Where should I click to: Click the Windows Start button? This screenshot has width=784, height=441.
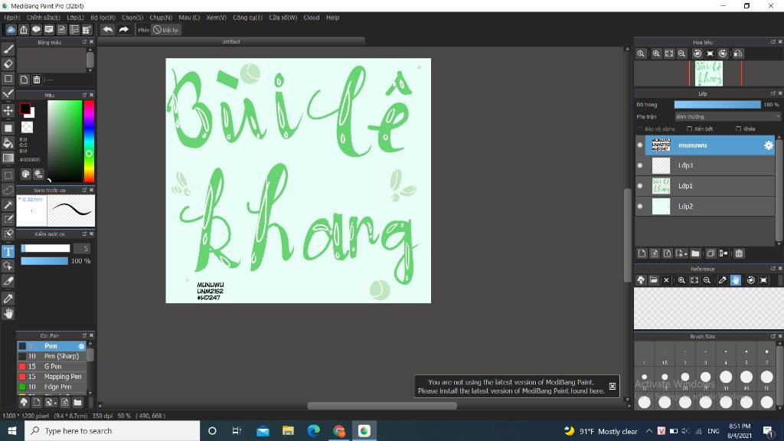[x=12, y=431]
